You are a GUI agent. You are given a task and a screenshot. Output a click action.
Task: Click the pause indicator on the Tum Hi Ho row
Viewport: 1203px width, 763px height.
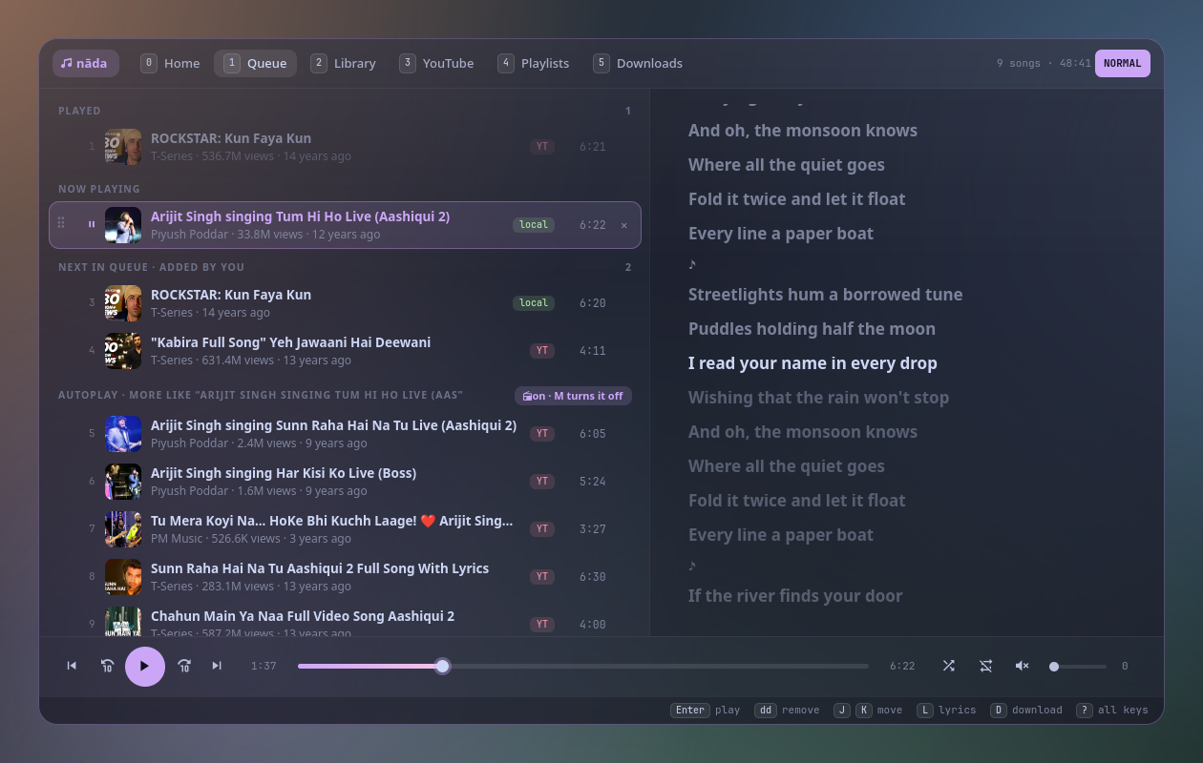92,224
